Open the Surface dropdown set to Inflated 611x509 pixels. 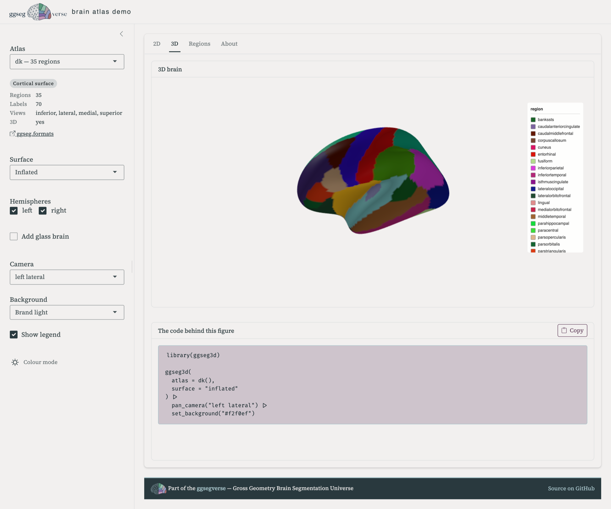[x=67, y=172]
